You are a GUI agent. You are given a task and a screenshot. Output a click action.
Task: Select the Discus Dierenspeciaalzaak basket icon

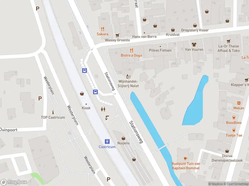point(227,151)
